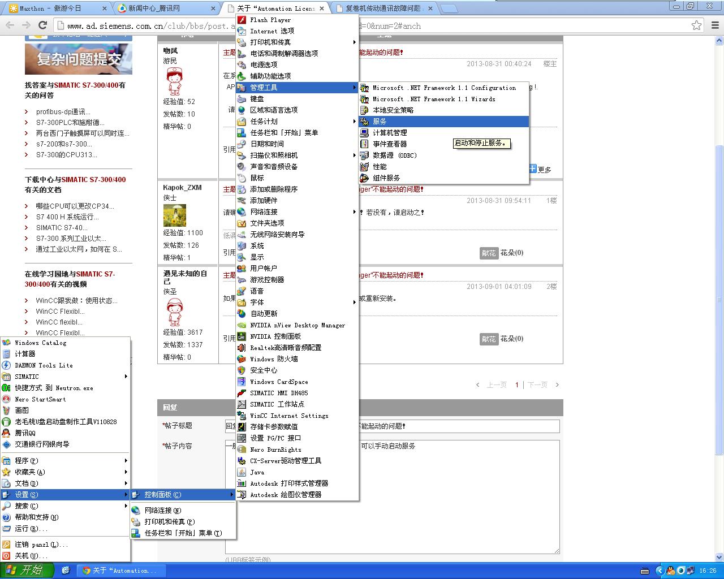Click the taskbar clock showing 16:26
724x579 pixels.
[708, 571]
